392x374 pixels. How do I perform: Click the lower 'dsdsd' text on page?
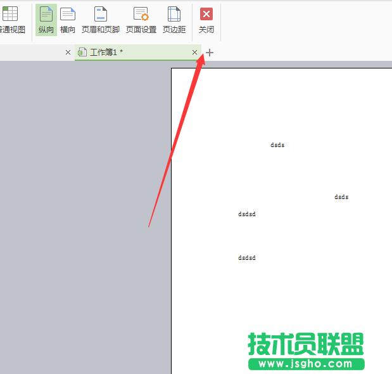click(x=247, y=257)
